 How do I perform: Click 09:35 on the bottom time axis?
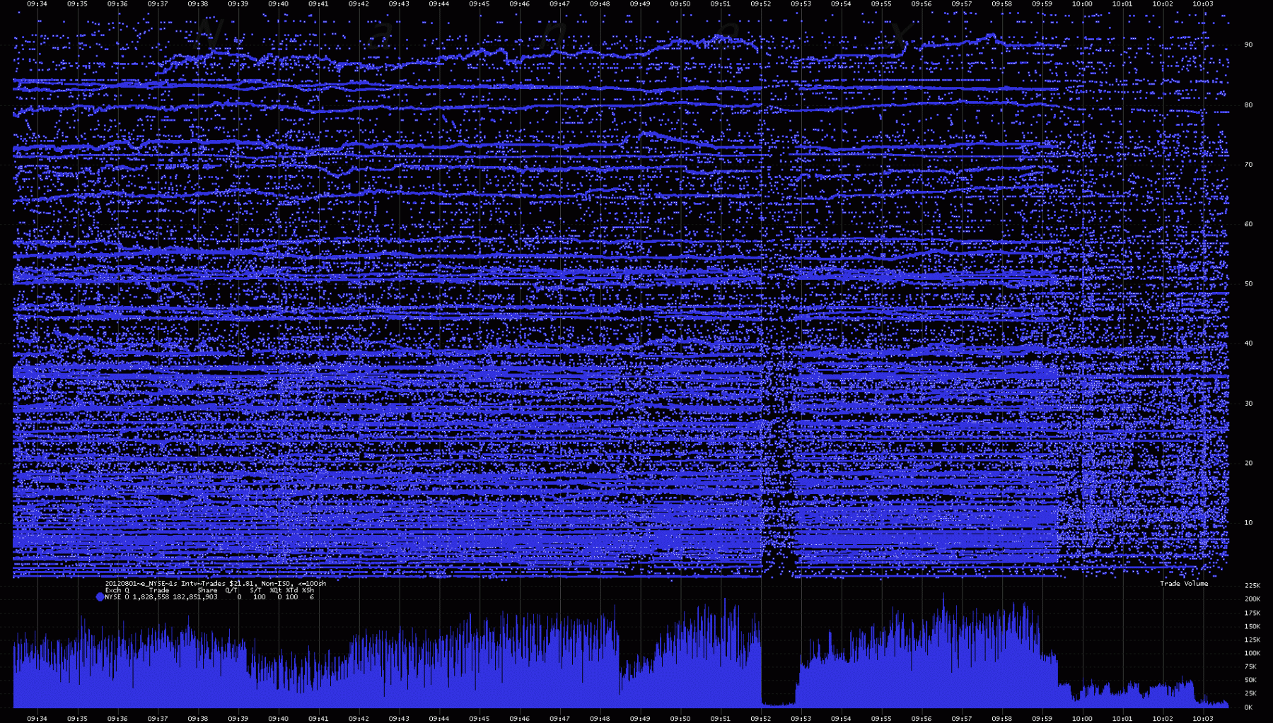click(x=78, y=719)
